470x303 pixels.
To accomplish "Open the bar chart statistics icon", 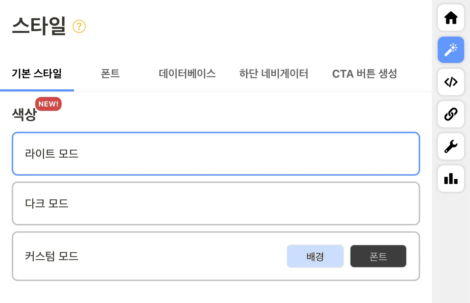I will 451,179.
